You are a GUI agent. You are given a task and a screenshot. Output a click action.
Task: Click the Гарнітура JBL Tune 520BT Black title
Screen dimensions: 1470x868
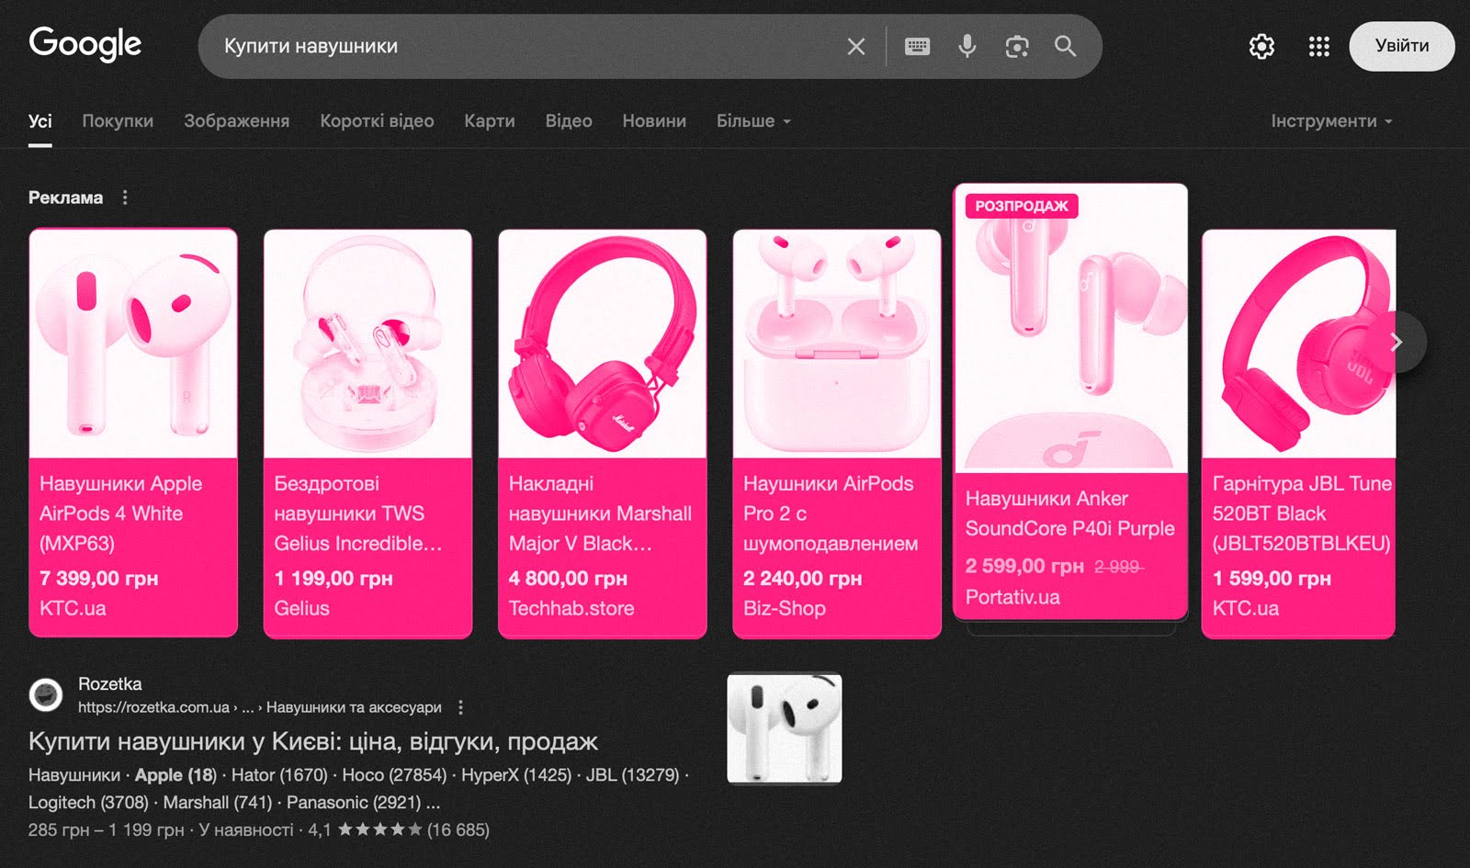1302,513
